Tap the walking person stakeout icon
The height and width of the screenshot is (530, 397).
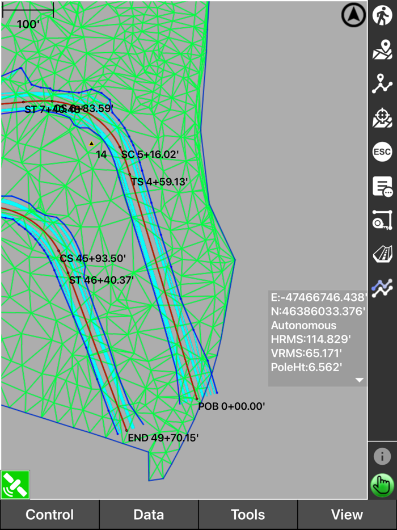382,15
